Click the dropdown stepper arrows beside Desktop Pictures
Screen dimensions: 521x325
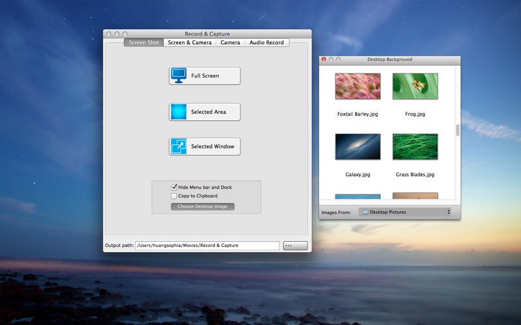click(x=448, y=212)
